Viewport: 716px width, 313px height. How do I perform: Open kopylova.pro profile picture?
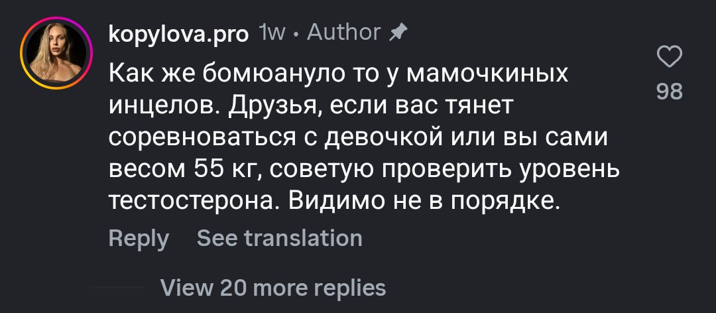[x=55, y=53]
